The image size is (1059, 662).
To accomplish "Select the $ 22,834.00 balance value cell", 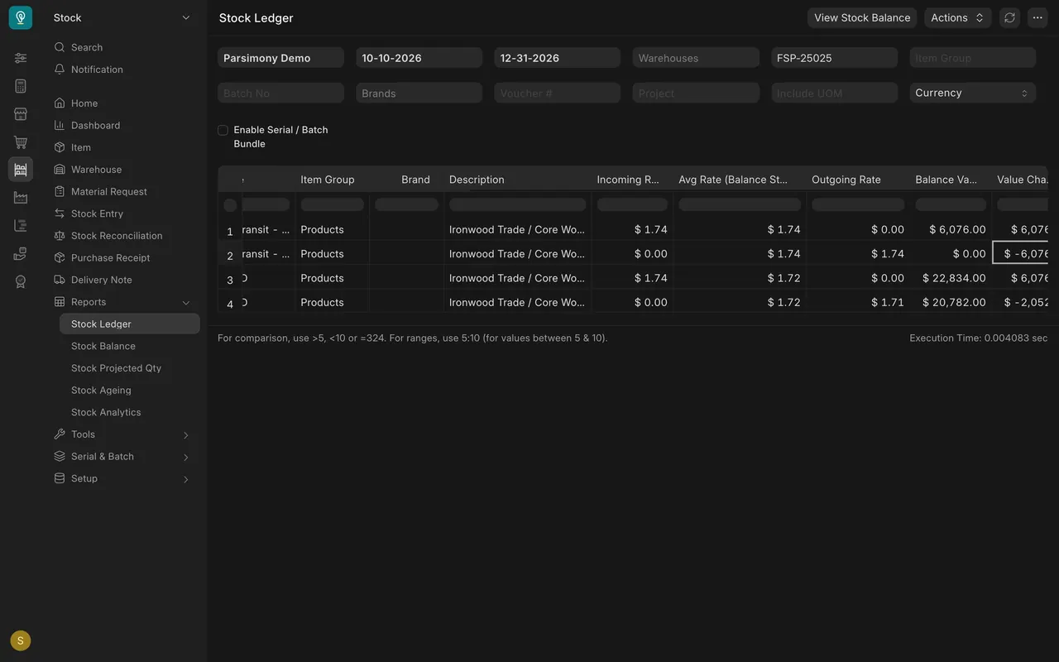I will click(951, 278).
